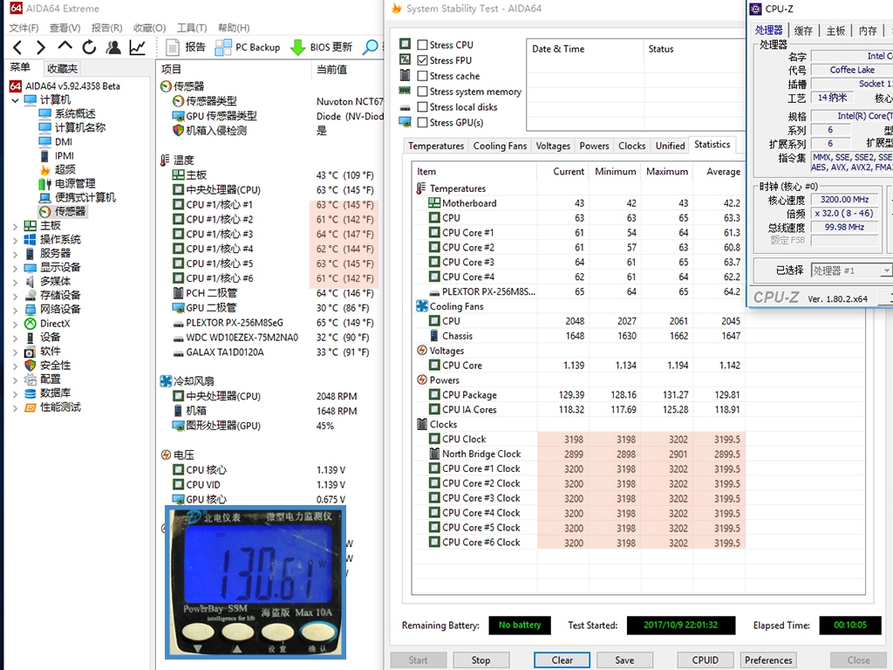Click the user profile icon in AIDA64 toolbar
The image size is (893, 670).
(113, 47)
